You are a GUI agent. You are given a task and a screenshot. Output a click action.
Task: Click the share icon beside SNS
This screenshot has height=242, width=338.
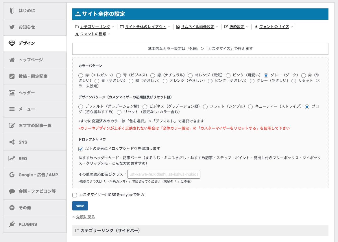point(12,142)
